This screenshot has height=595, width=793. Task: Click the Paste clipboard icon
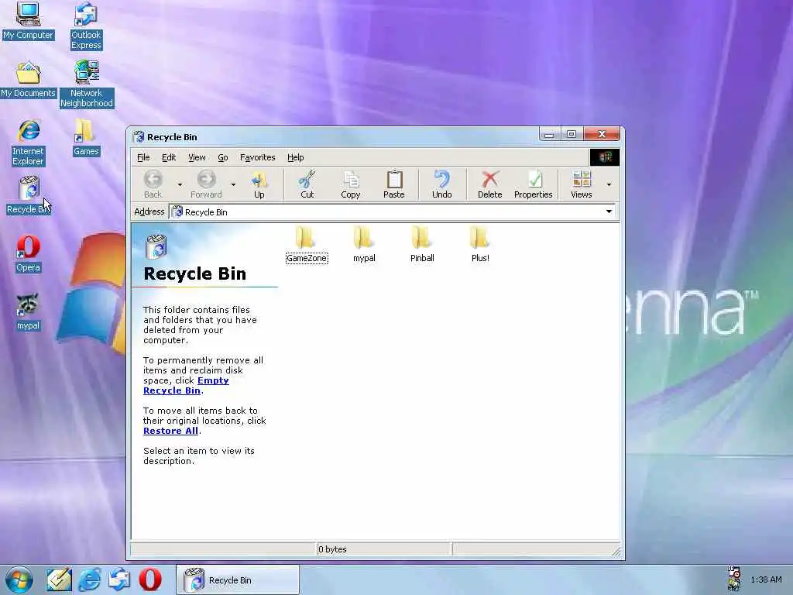tap(394, 184)
